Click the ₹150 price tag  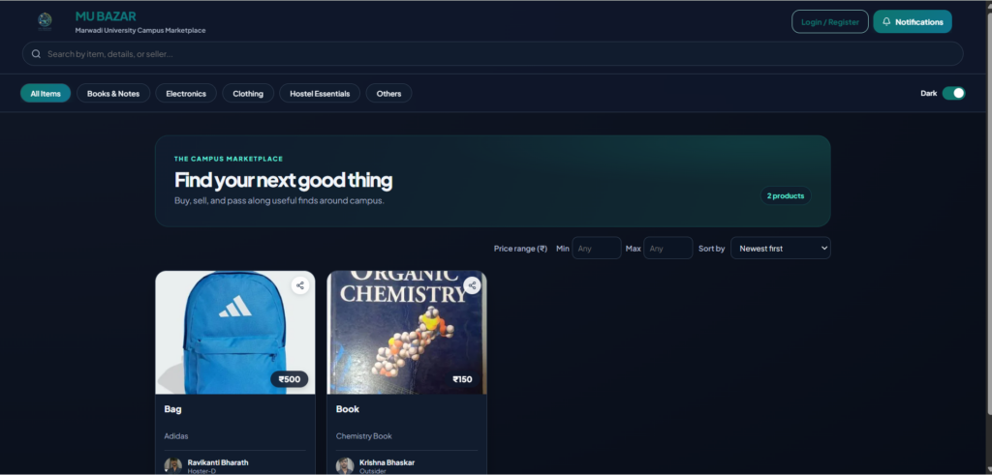[x=462, y=379]
